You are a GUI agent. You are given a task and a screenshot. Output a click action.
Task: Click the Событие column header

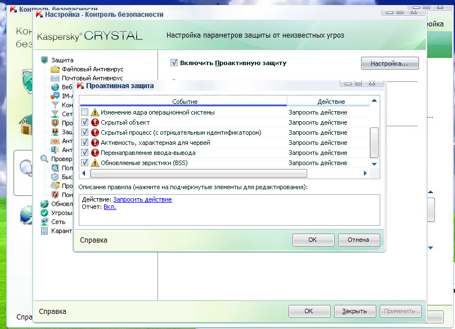click(183, 102)
